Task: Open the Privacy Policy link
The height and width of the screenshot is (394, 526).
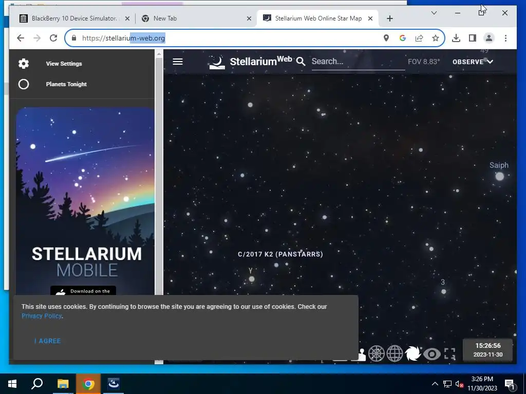Action: [42, 316]
